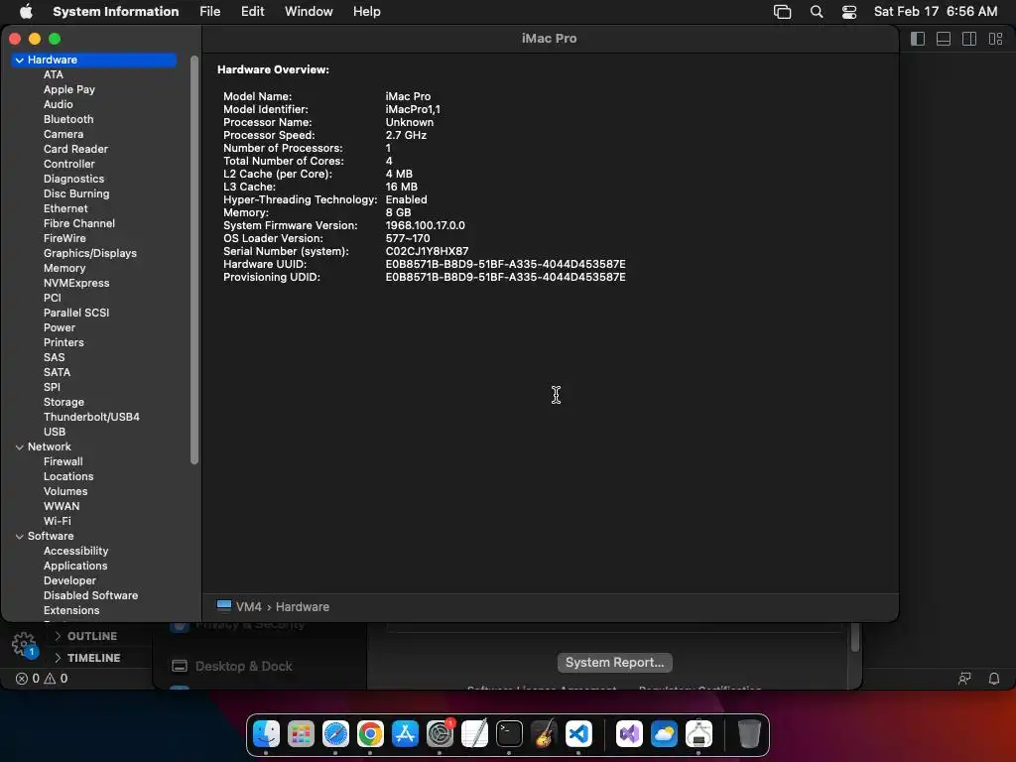Click the System Report... button
Viewport: 1016px width, 762px height.
click(x=614, y=662)
